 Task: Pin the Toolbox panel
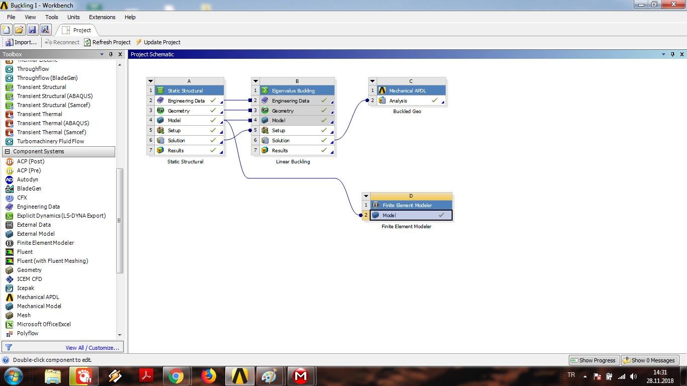[x=111, y=54]
